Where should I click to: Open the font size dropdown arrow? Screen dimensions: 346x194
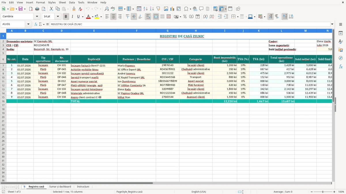pos(58,17)
